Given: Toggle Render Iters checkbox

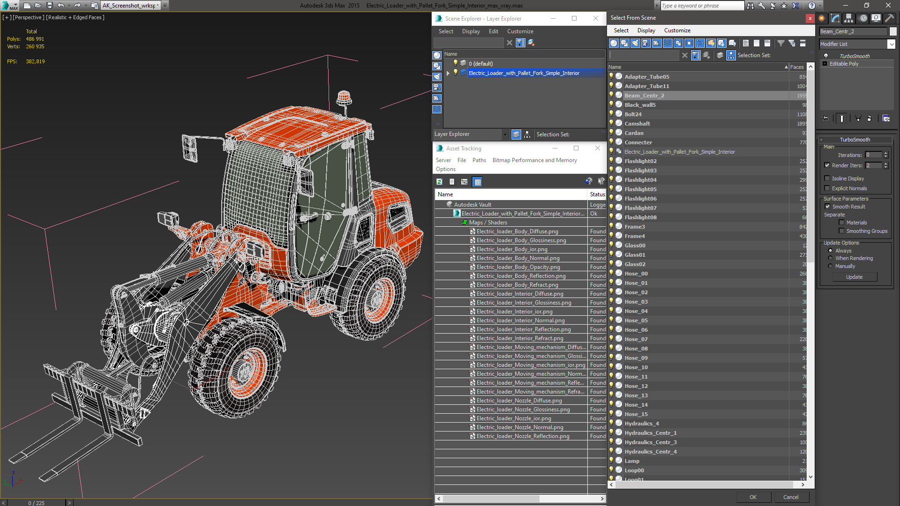Looking at the screenshot, I should 827,165.
